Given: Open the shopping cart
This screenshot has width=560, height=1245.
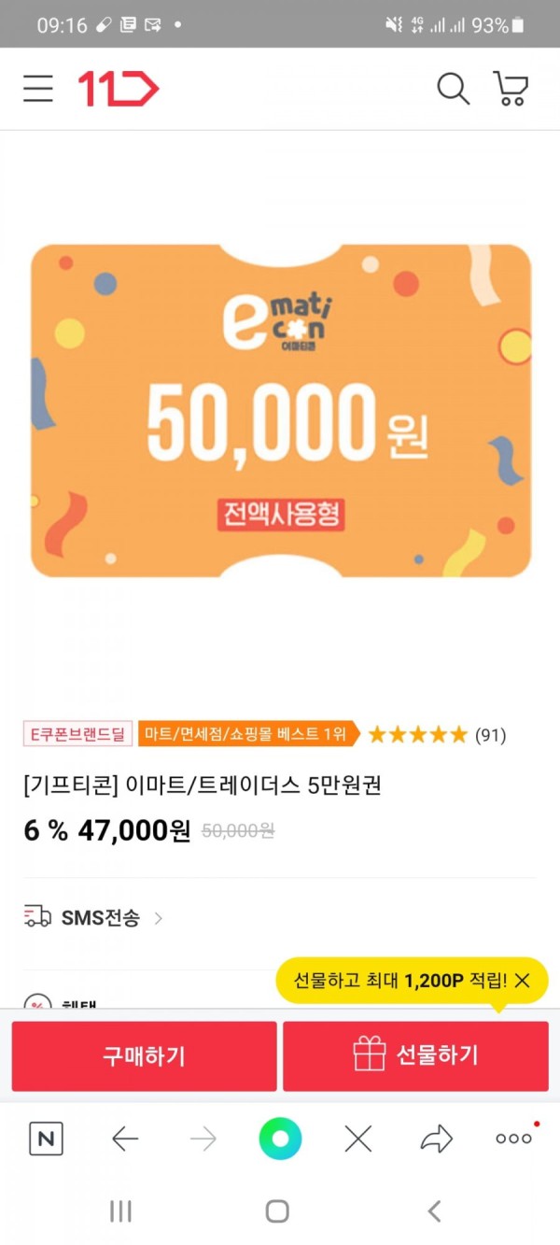Looking at the screenshot, I should pos(511,89).
